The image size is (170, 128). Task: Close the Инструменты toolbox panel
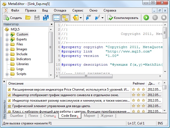click(x=4, y=82)
